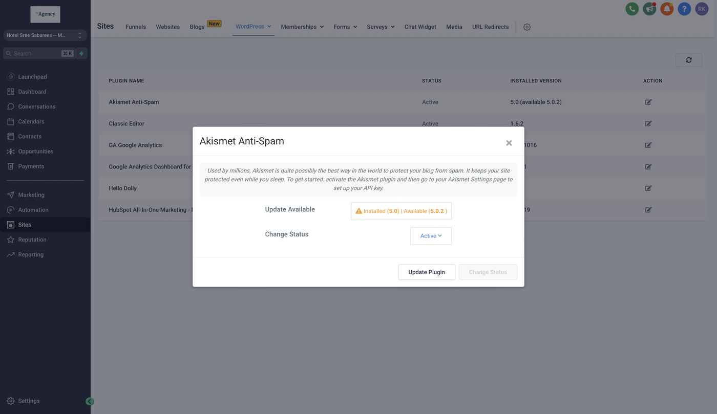Screen dimensions: 717x414
Task: Open the megaphone announcements icon
Action: point(649,9)
